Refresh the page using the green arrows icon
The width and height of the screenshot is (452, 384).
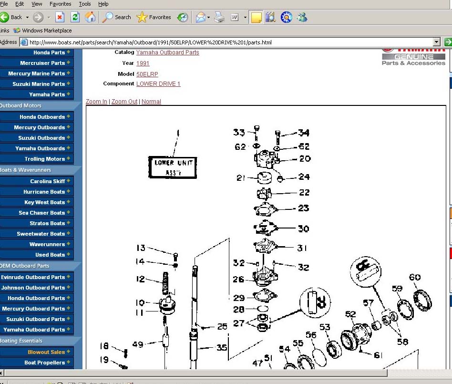pyautogui.click(x=75, y=17)
